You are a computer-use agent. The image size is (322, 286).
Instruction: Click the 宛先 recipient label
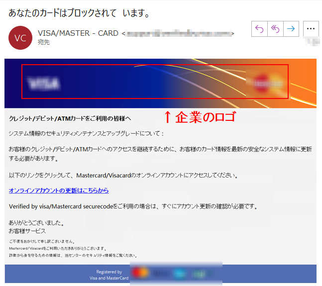(44, 42)
